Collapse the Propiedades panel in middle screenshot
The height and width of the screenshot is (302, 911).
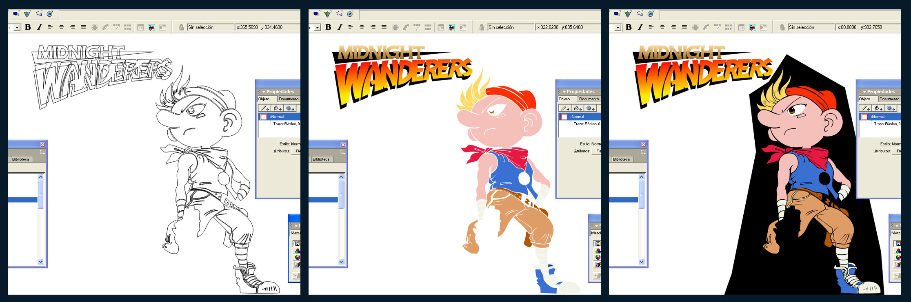pyautogui.click(x=564, y=92)
